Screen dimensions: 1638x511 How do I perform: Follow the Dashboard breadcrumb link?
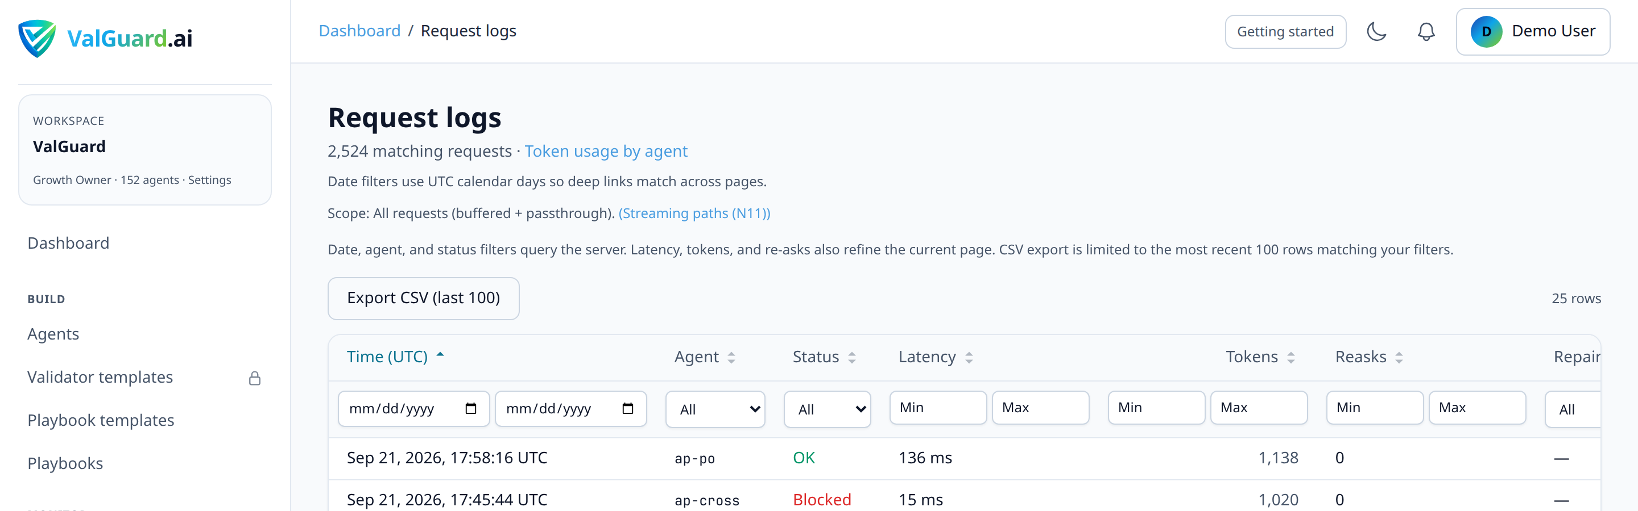359,31
